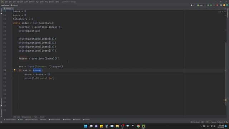229x129 pixels.
Task: Open the Python Packages tool window
Action: tap(31, 120)
